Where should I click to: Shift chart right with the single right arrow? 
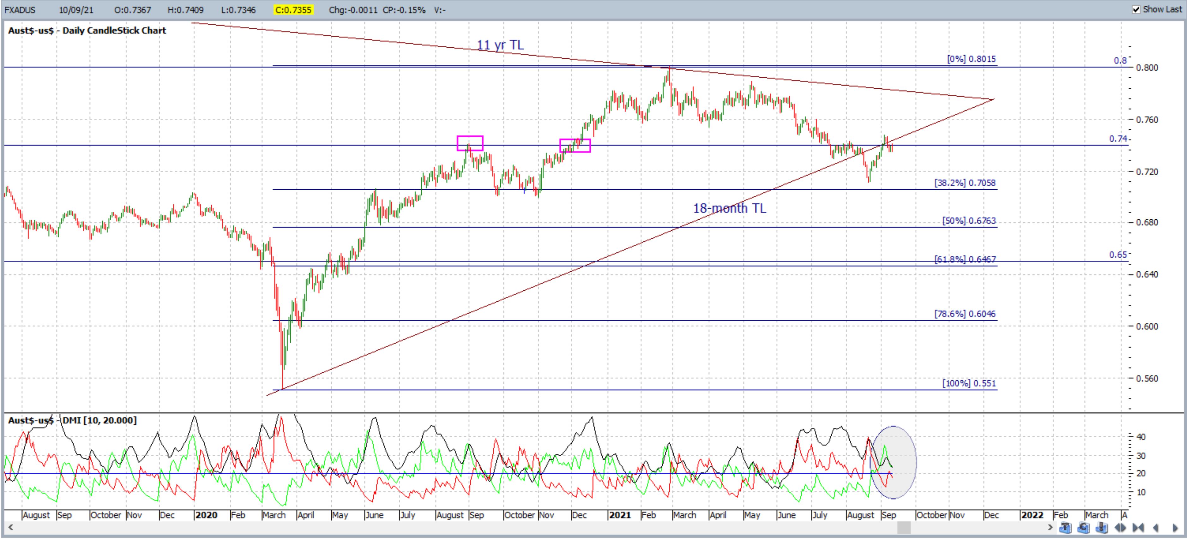click(1176, 528)
